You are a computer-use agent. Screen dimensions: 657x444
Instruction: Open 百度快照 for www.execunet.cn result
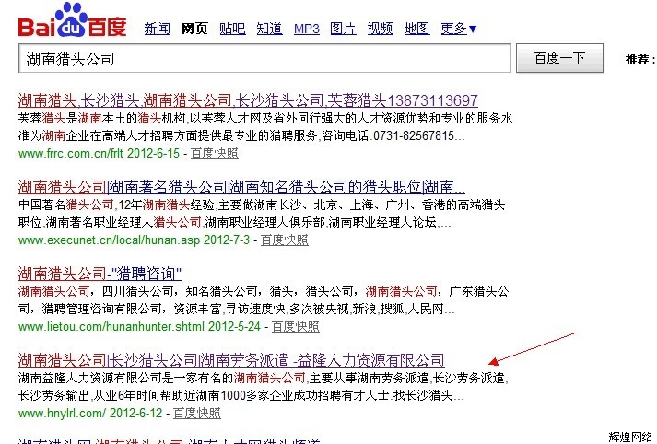(x=285, y=240)
